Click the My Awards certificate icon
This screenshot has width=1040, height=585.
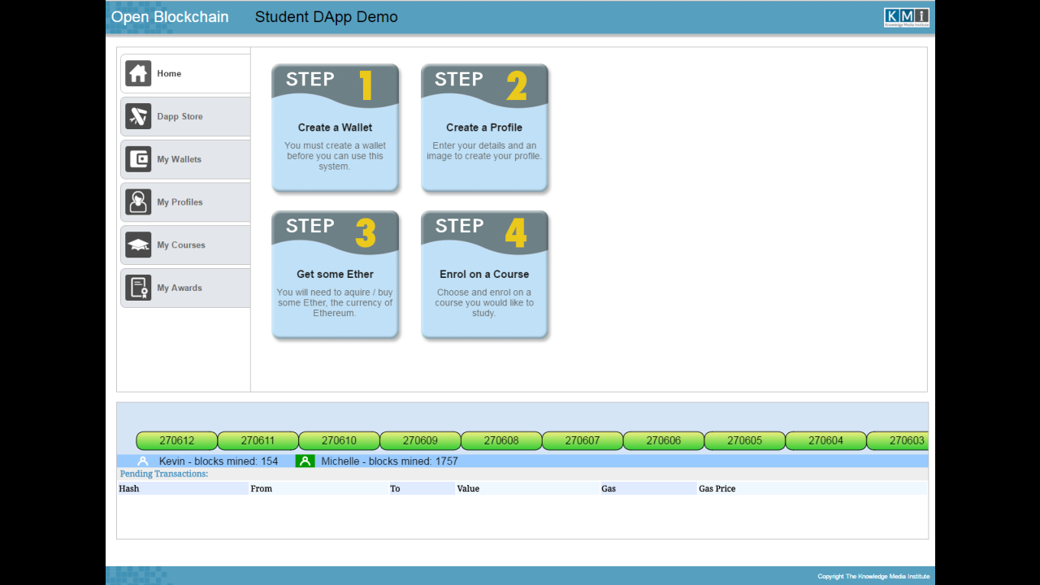[x=138, y=287]
